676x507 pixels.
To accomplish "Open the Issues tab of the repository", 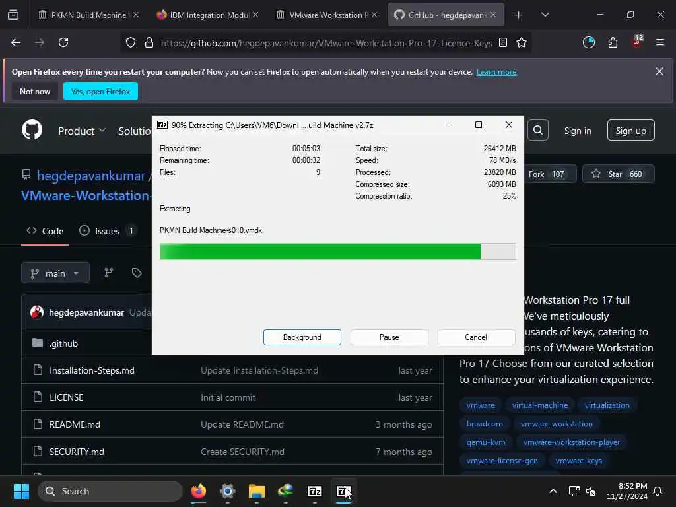I will coord(108,231).
